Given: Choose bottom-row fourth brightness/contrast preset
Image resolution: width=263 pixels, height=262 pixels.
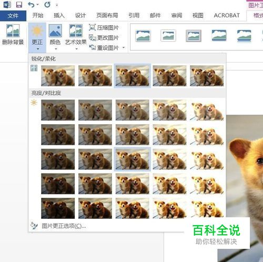Looking at the screenshot, I should (169, 208).
